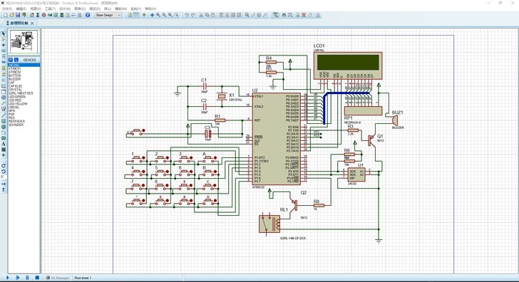
Task: Open the first menu 文件(F)
Action: coord(7,9)
